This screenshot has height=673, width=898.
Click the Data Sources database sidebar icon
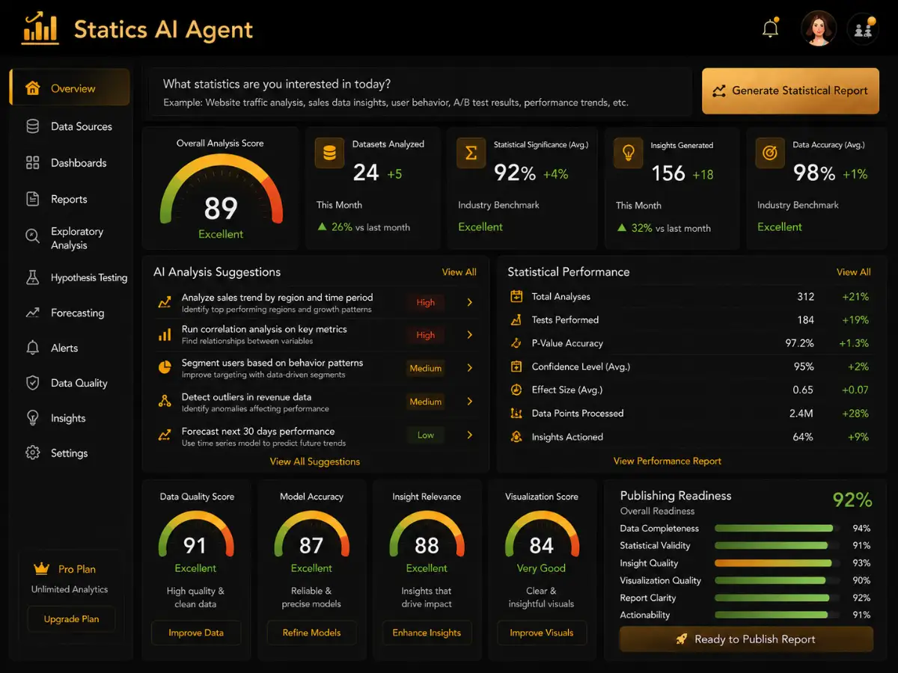click(33, 126)
